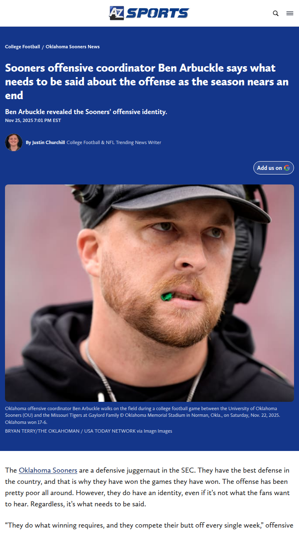Click the Nov 25, 2025 publish date
This screenshot has height=533, width=299.
(x=33, y=120)
